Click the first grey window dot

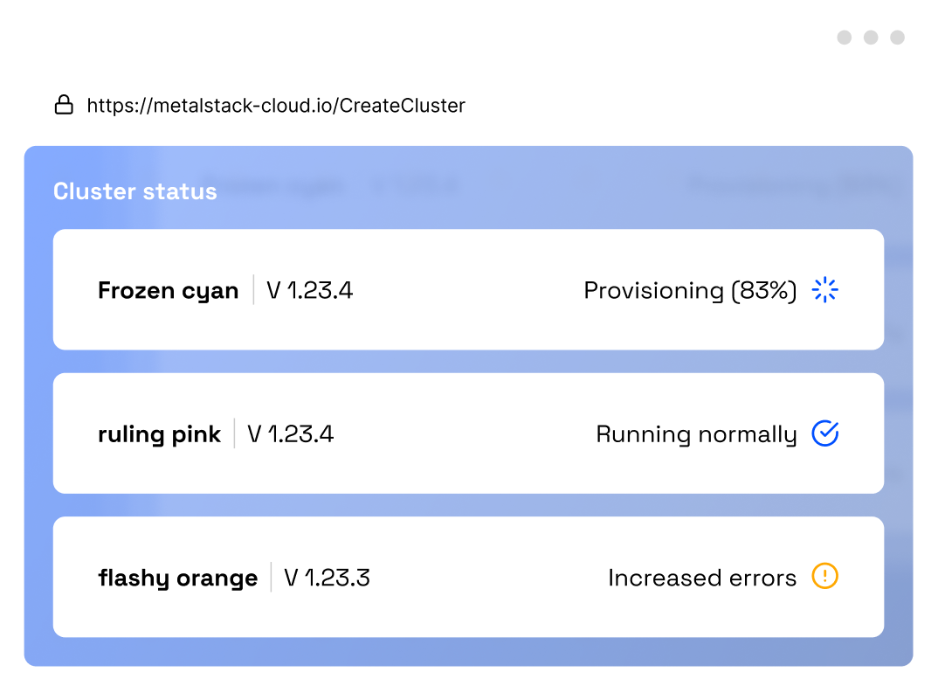[844, 37]
